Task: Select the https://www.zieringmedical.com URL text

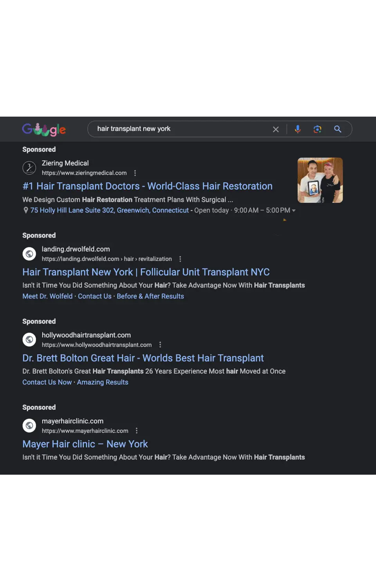Action: (84, 173)
